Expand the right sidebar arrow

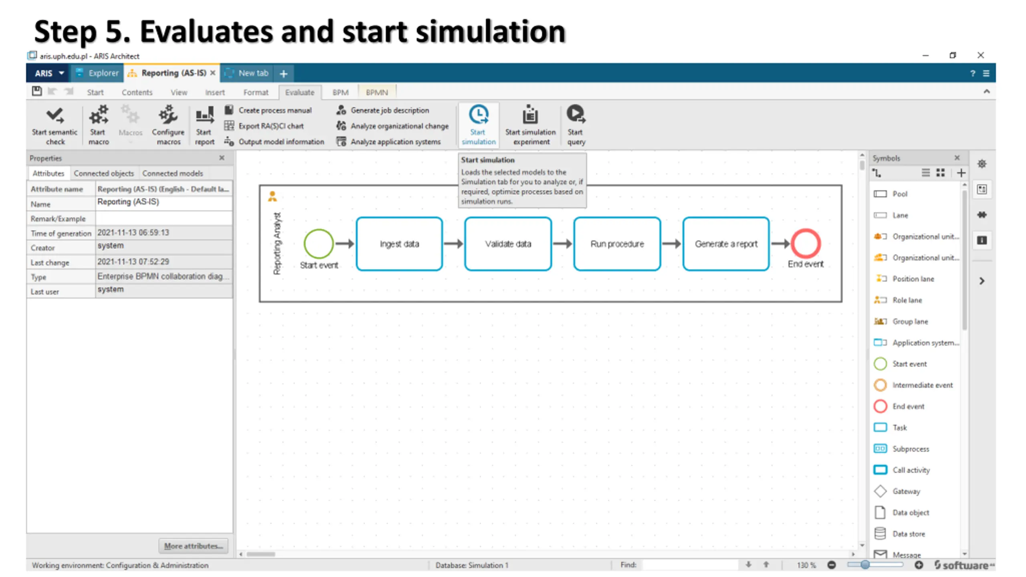tap(982, 281)
